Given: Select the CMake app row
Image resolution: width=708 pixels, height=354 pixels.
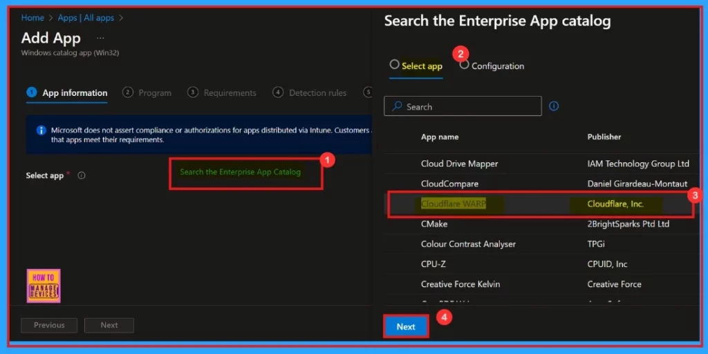Looking at the screenshot, I should tap(542, 224).
